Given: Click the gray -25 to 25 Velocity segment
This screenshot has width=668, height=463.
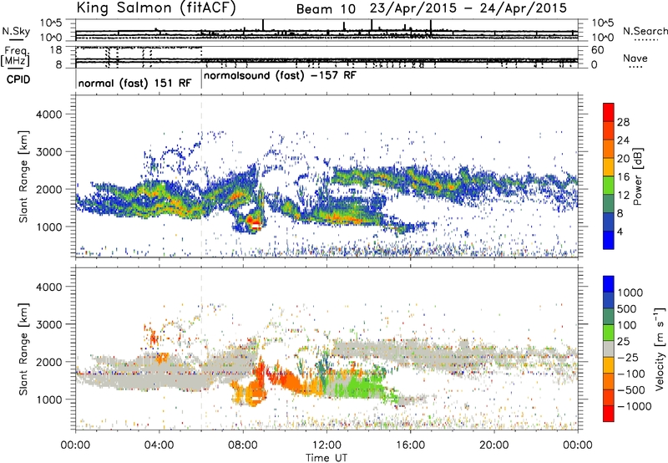Looking at the screenshot, I should click(x=609, y=349).
